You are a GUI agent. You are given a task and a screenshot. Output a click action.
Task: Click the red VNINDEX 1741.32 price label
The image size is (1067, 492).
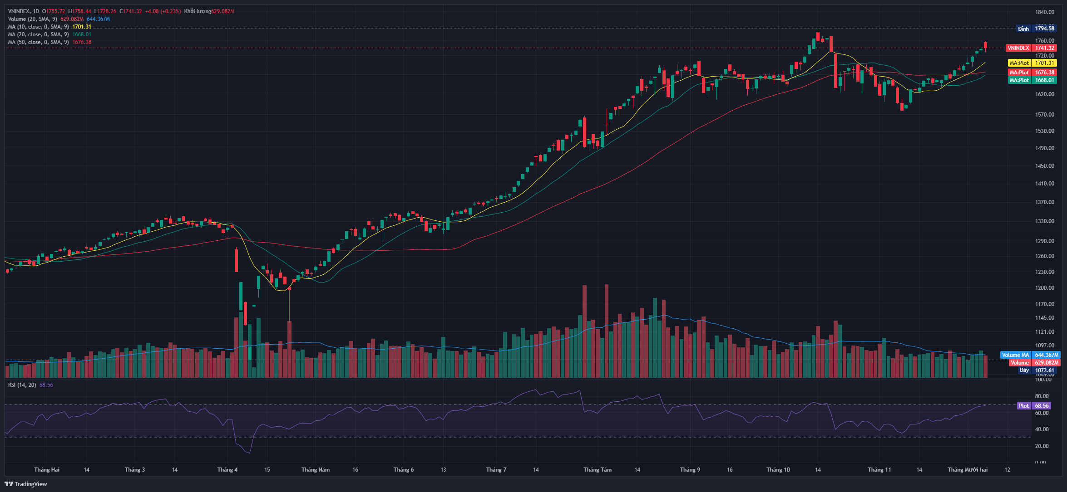click(1031, 48)
